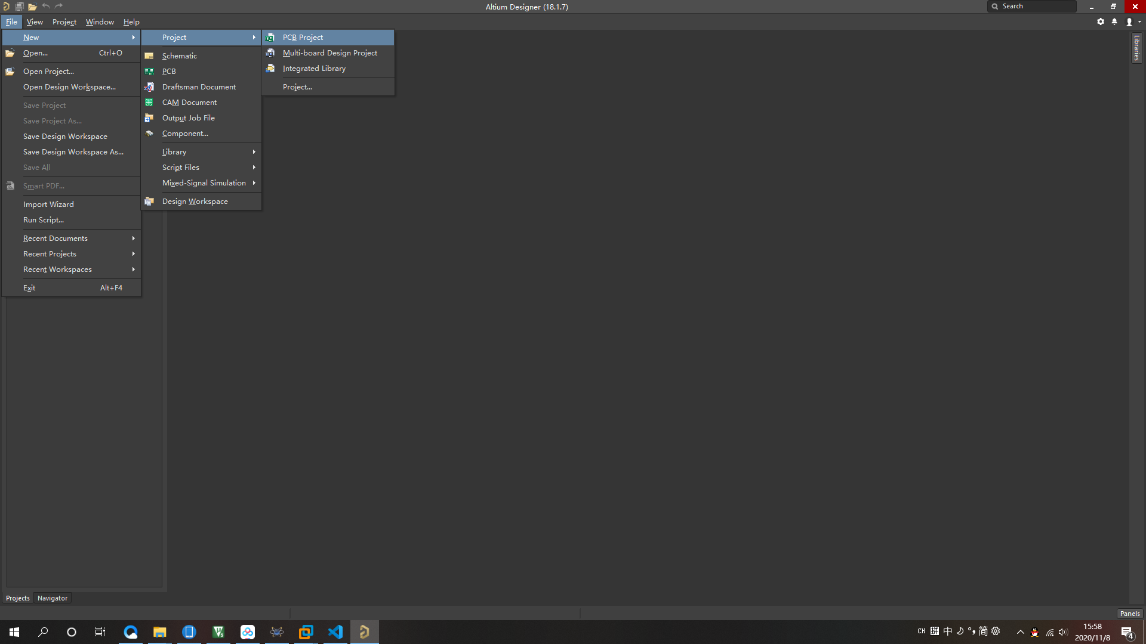This screenshot has height=644, width=1146.
Task: Click the CAM Document icon
Action: click(149, 103)
